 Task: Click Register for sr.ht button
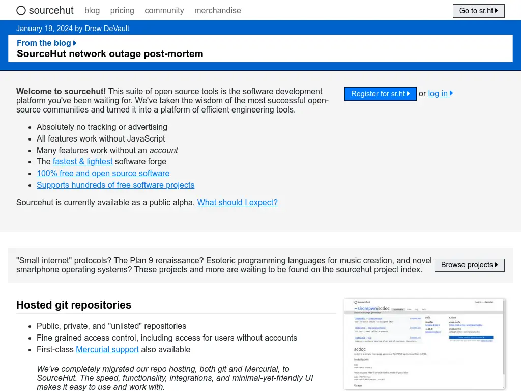click(x=380, y=94)
